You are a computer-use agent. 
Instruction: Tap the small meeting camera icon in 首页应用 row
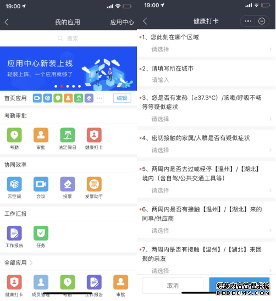pos(37,98)
